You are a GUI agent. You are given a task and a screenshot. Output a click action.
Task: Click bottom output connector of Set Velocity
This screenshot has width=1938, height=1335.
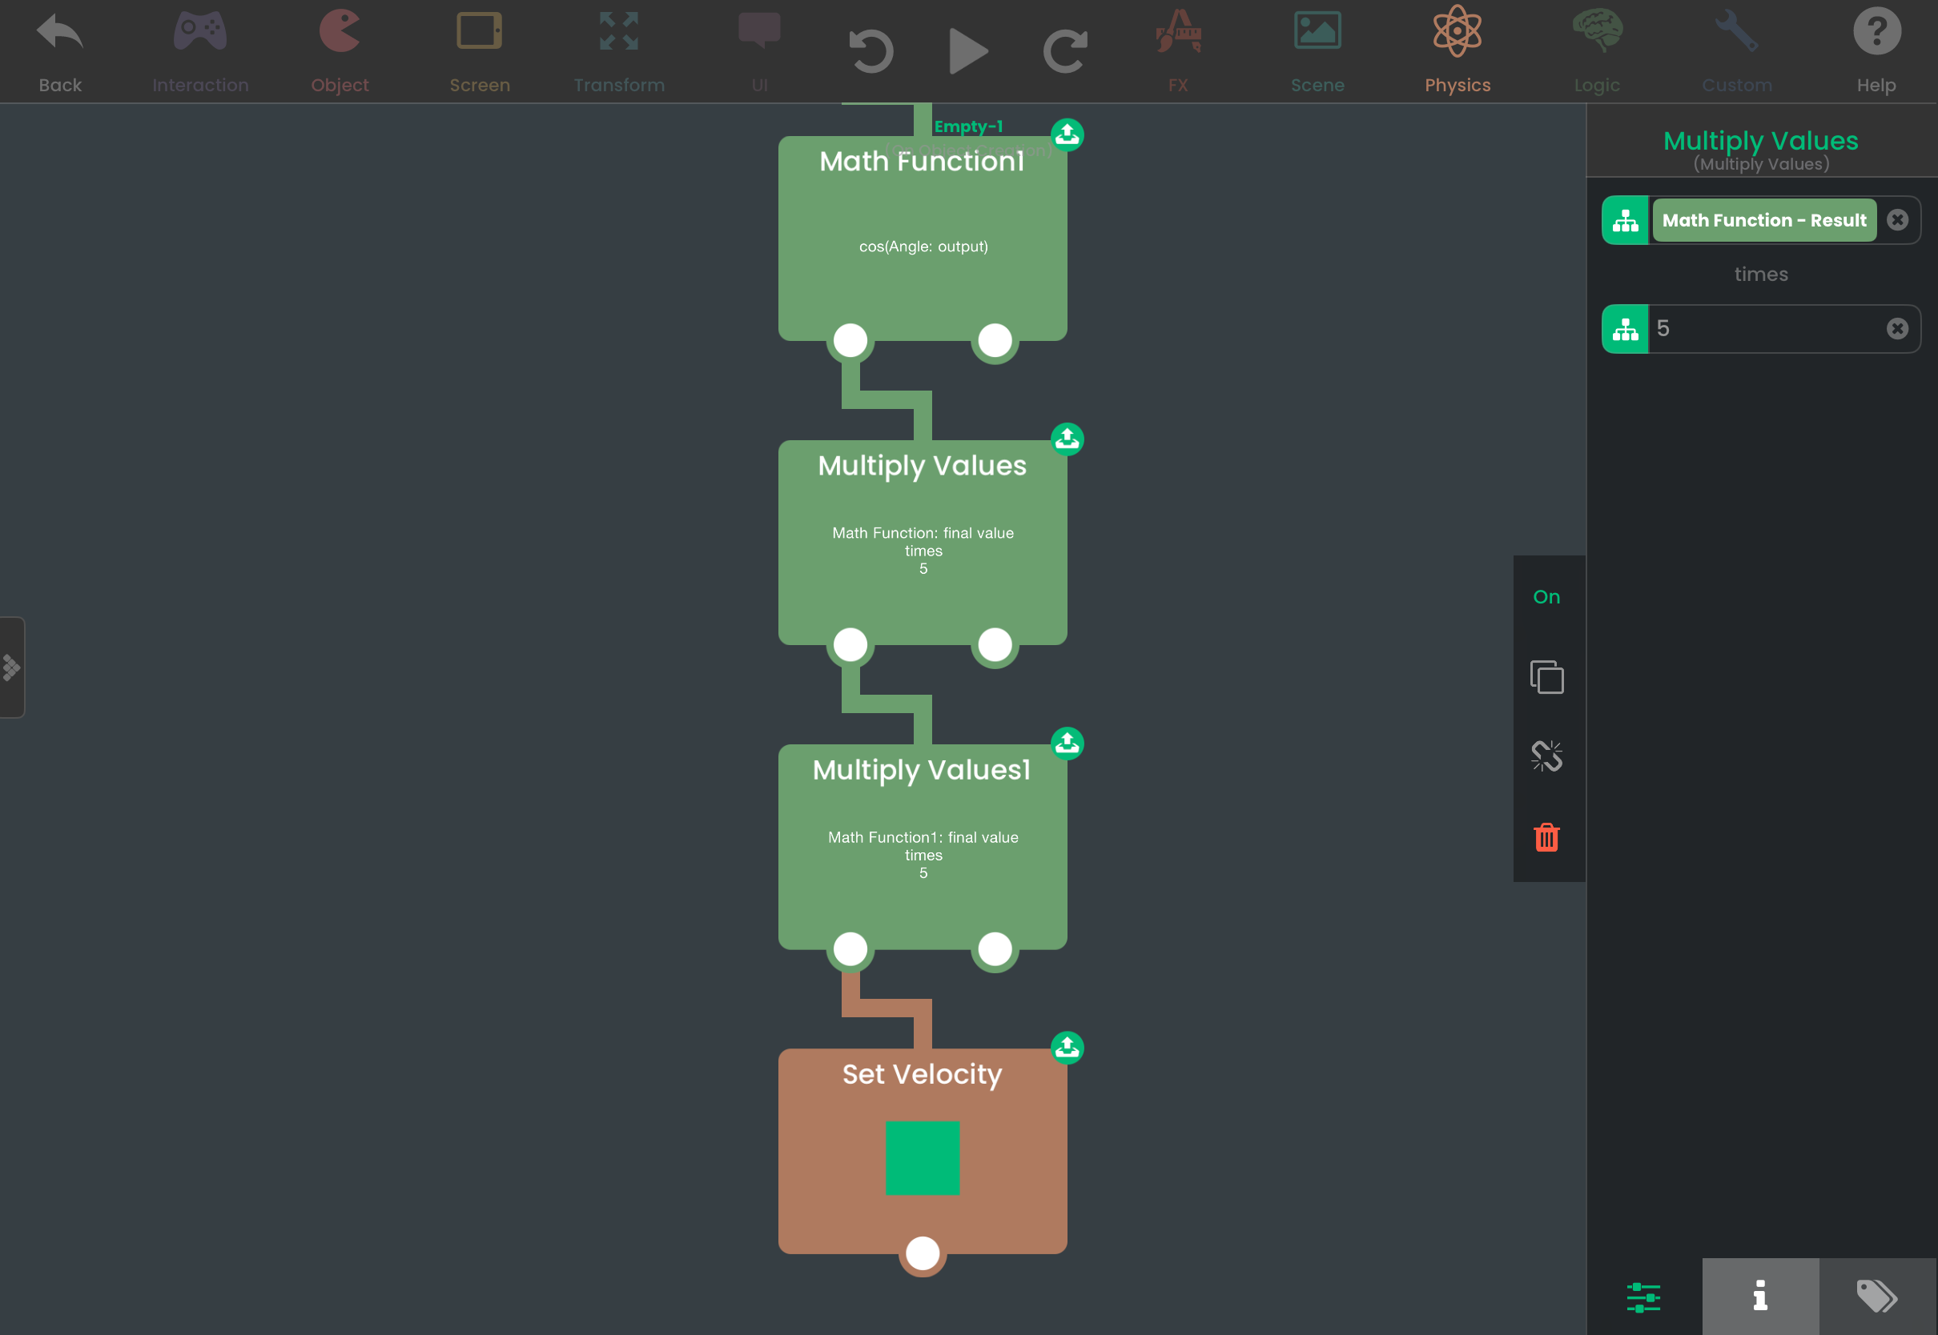pos(923,1254)
